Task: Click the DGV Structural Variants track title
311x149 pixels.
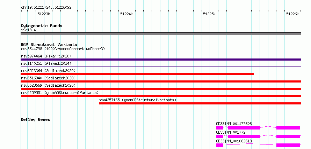Action: [49, 45]
